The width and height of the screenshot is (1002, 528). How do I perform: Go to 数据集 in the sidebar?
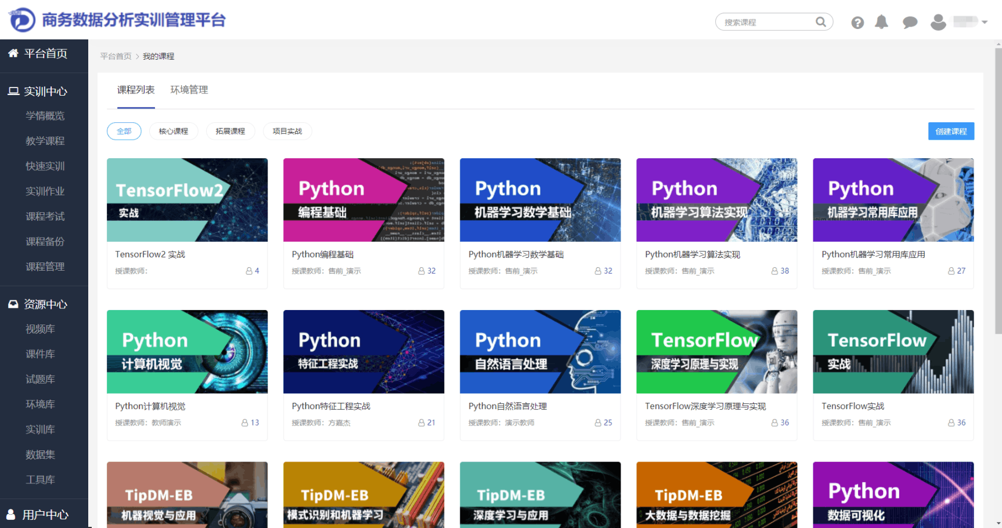[x=40, y=454]
